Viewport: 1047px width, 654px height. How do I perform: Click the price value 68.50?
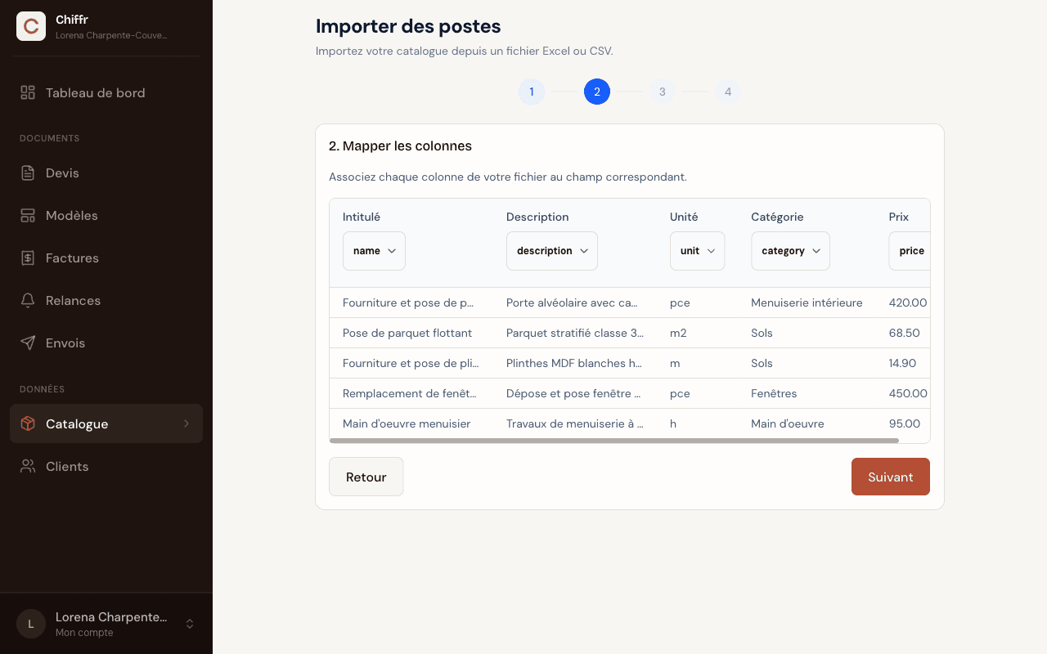(905, 333)
